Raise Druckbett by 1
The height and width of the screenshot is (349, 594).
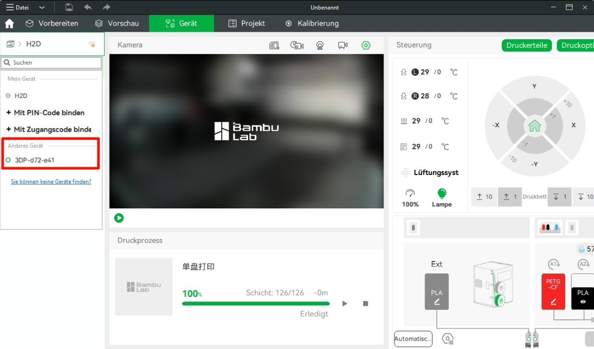(510, 197)
